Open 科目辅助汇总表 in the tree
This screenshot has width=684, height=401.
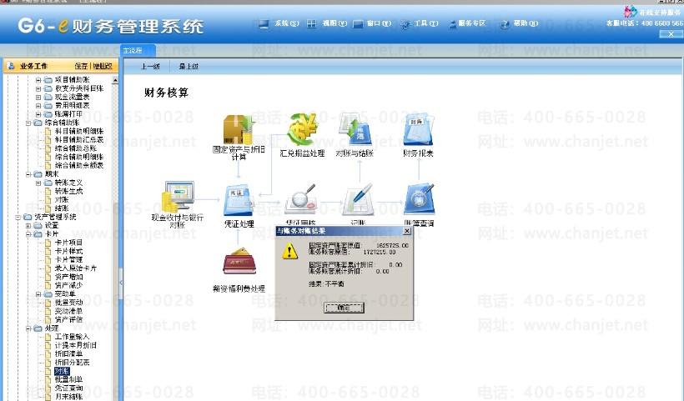coord(79,140)
